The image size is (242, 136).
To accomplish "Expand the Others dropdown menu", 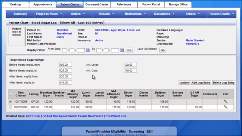I will 199,14.
